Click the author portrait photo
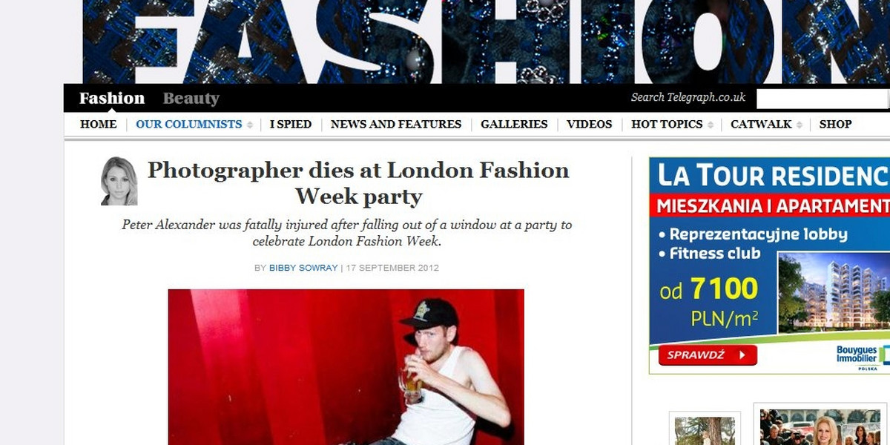The height and width of the screenshot is (445, 890). pyautogui.click(x=119, y=181)
